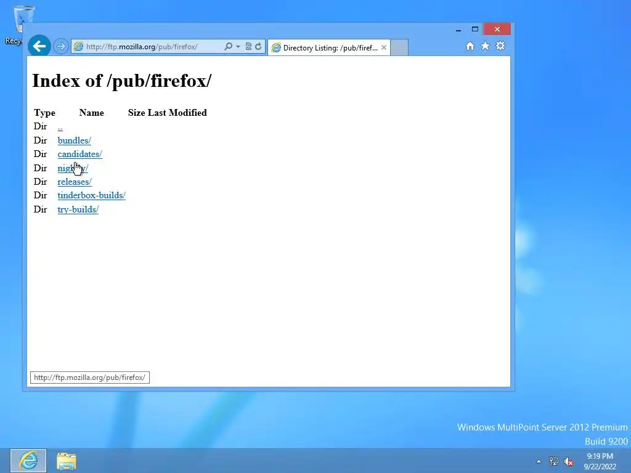Select the Directory Listing: /pub/firef... tab
Screen dimensions: 631x473
329,47
